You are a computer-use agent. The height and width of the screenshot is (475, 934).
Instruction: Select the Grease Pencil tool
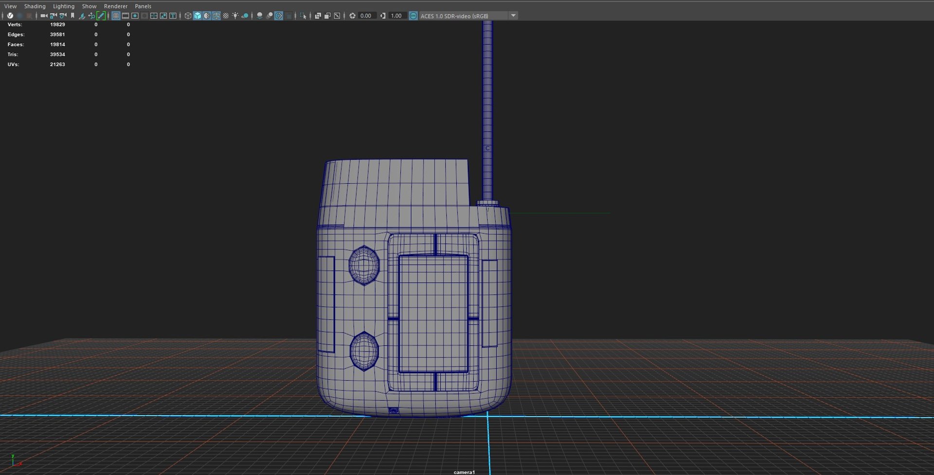(x=101, y=16)
